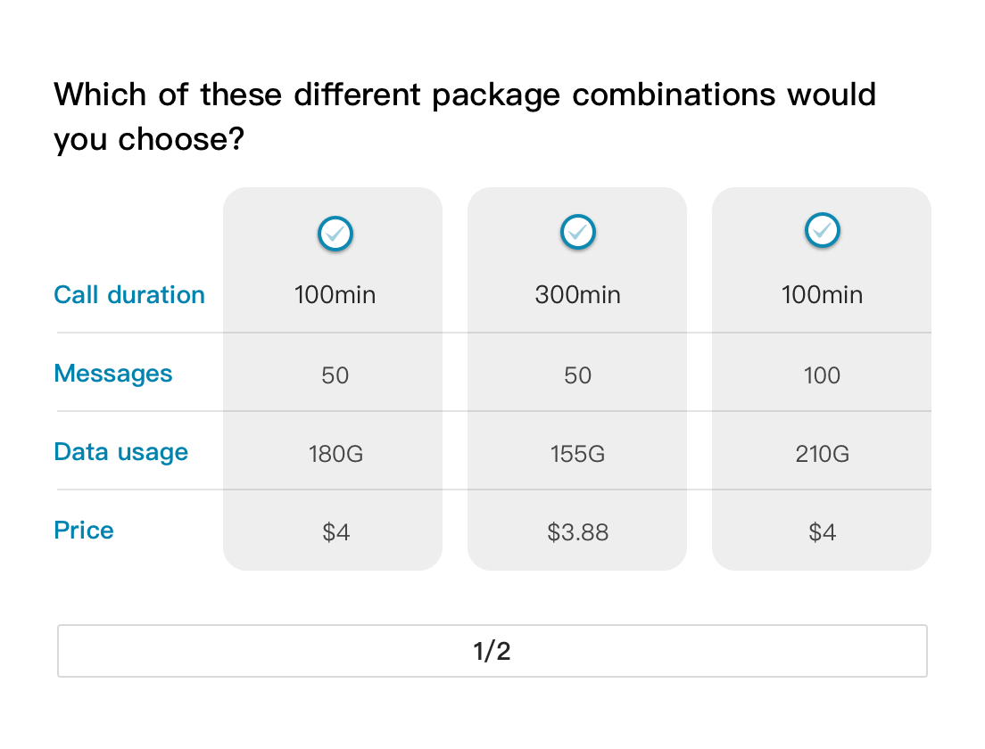Click the Messages row label
This screenshot has width=985, height=749.
pos(113,374)
